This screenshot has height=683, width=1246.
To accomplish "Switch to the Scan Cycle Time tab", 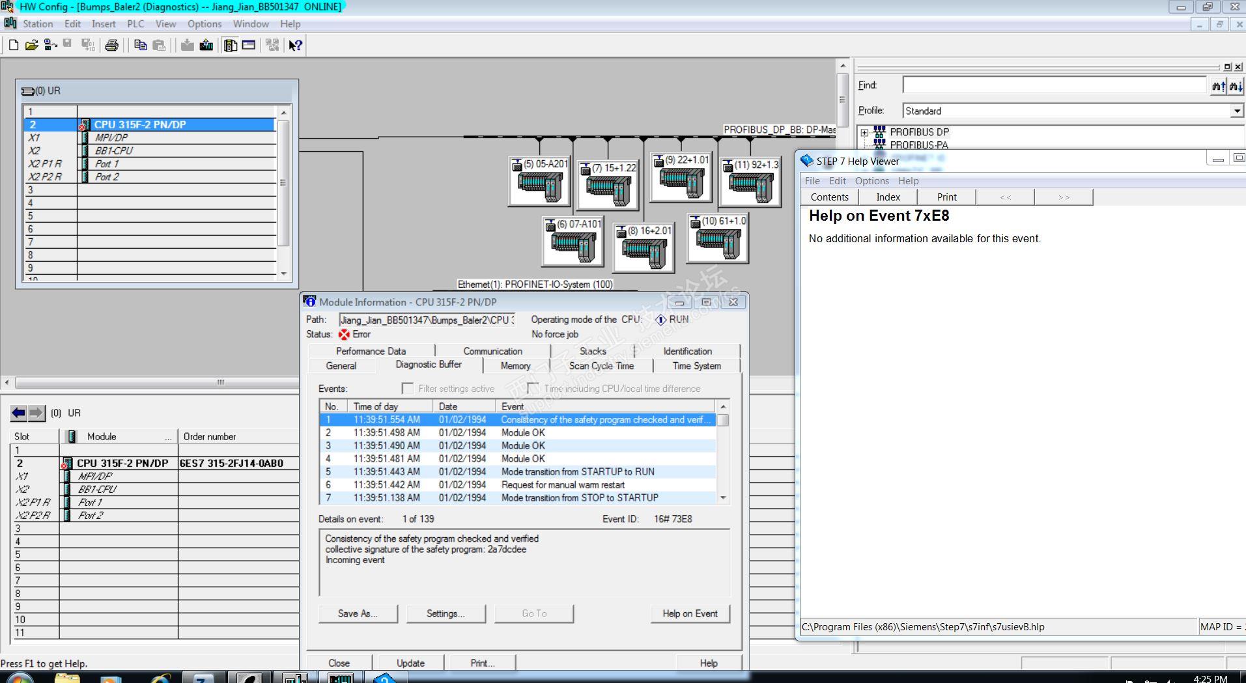I will (601, 366).
